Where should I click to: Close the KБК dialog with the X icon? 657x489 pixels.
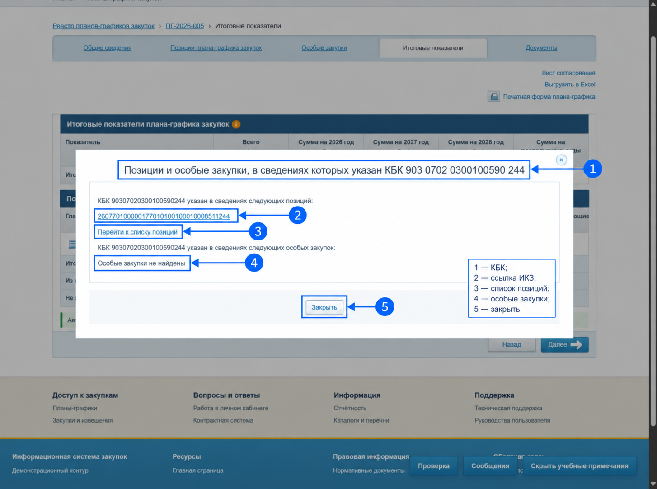(561, 160)
